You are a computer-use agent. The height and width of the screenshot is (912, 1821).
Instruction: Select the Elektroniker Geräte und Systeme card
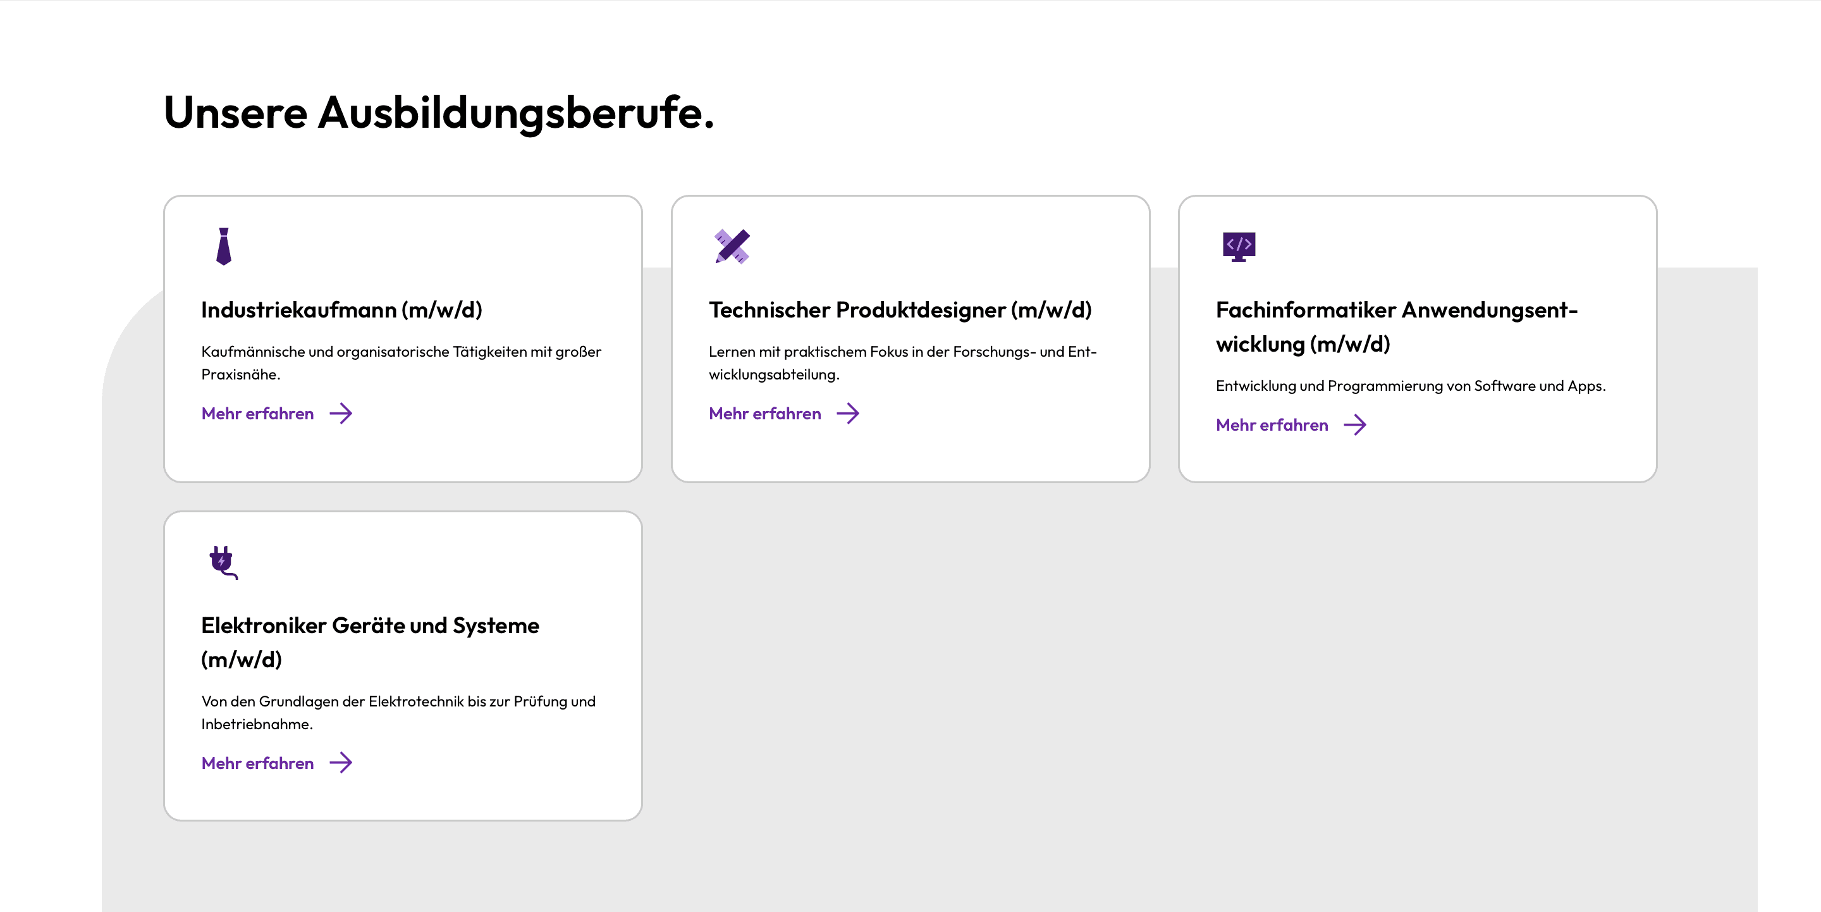(x=403, y=665)
